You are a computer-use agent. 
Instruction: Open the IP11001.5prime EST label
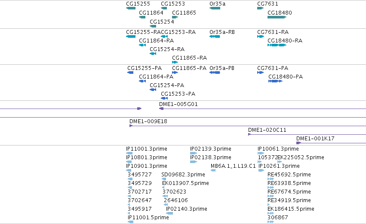(x=148, y=218)
